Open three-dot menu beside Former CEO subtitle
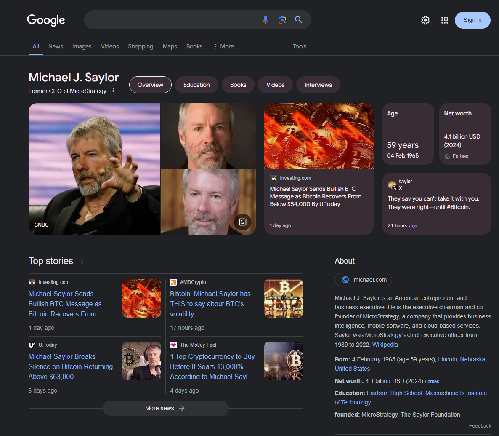499x436 pixels. point(113,91)
